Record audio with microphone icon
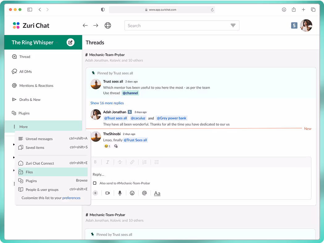 [x=120, y=193]
